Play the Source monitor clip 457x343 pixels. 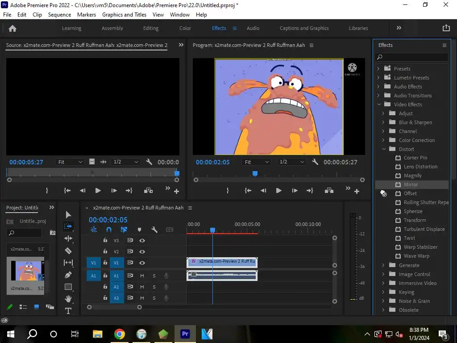pos(98,191)
